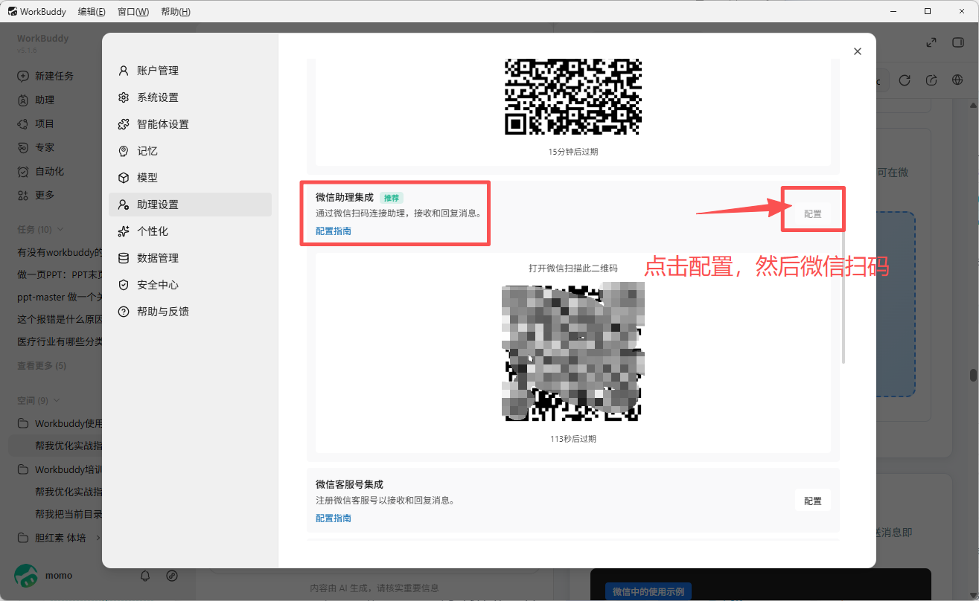Viewport: 979px width, 601px height.
Task: Click the 打开微信扫描此二维码 caption
Action: coord(573,268)
